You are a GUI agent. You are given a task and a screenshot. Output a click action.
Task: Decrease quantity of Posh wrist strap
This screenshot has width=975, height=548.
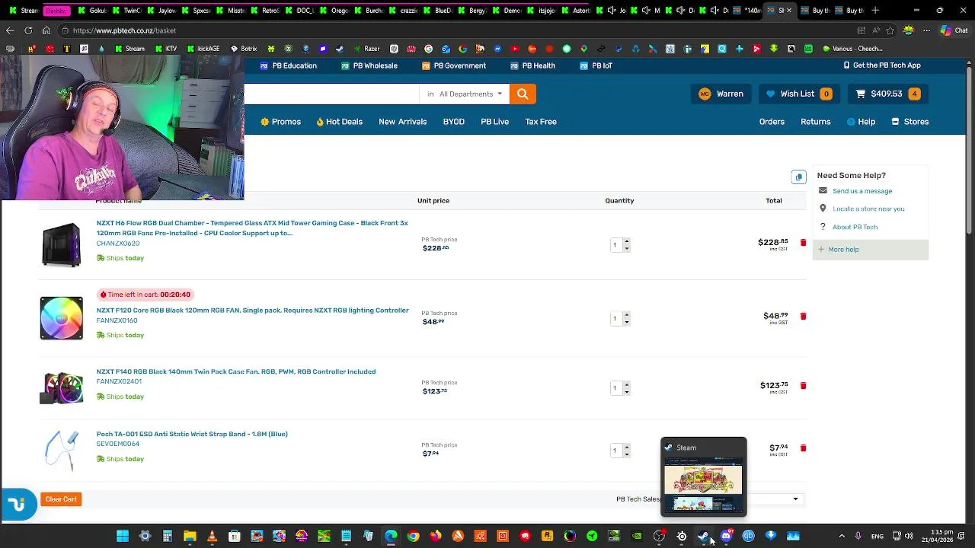pos(626,454)
